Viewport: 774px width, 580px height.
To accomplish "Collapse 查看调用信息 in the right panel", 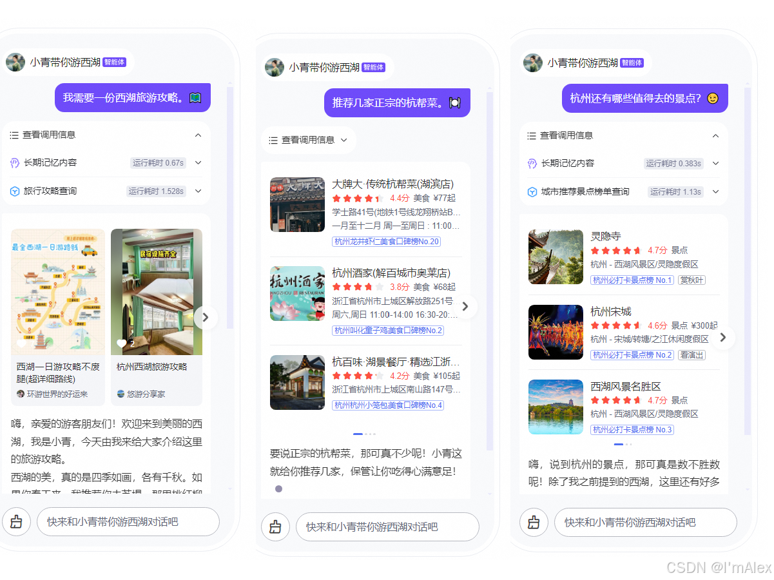I will coord(715,136).
